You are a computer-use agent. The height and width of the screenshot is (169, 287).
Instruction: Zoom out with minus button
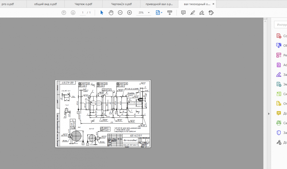pos(120,13)
